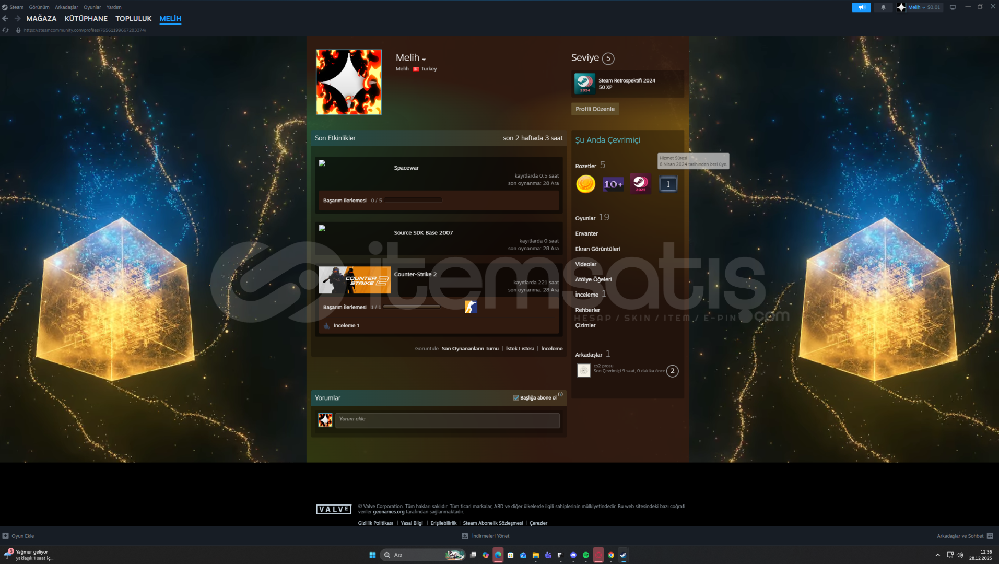Open File Explorer from the taskbar

tap(536, 555)
